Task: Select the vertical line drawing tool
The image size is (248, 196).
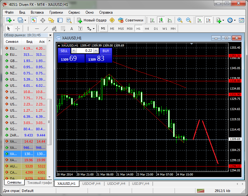Action: [28, 29]
